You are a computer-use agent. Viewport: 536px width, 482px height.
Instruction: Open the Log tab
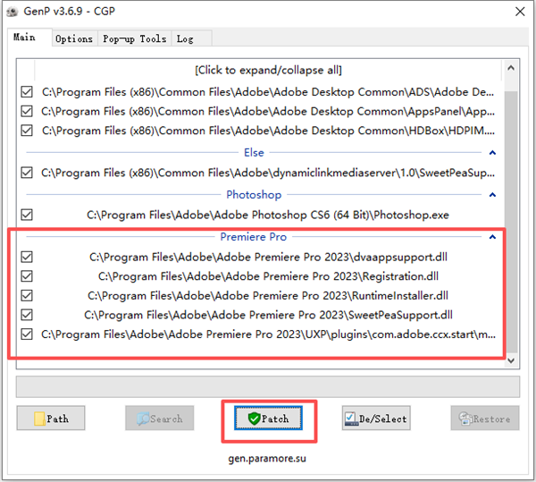[x=185, y=38]
